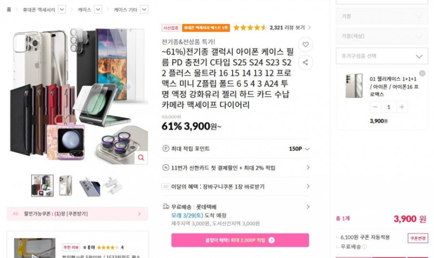Click the arrow icon on the pink 적립 banner
Viewport: 434px width, 258px height.
click(x=271, y=240)
